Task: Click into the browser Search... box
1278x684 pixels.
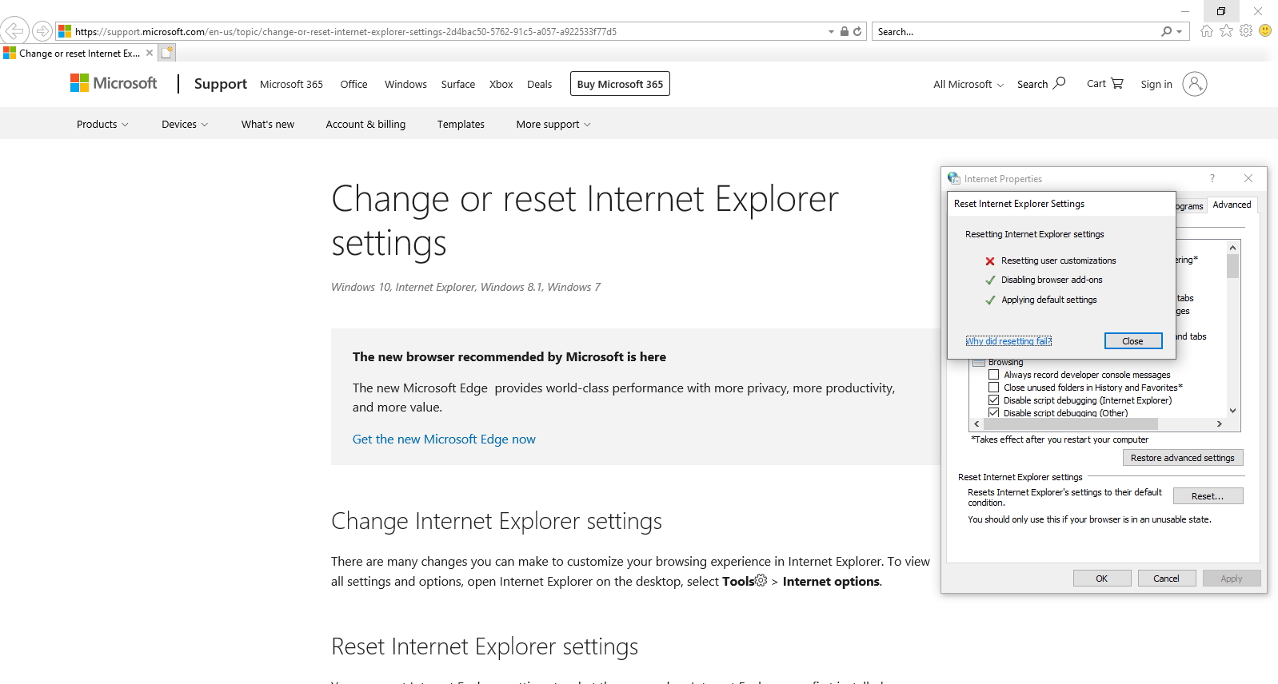Action: pyautogui.click(x=1016, y=31)
